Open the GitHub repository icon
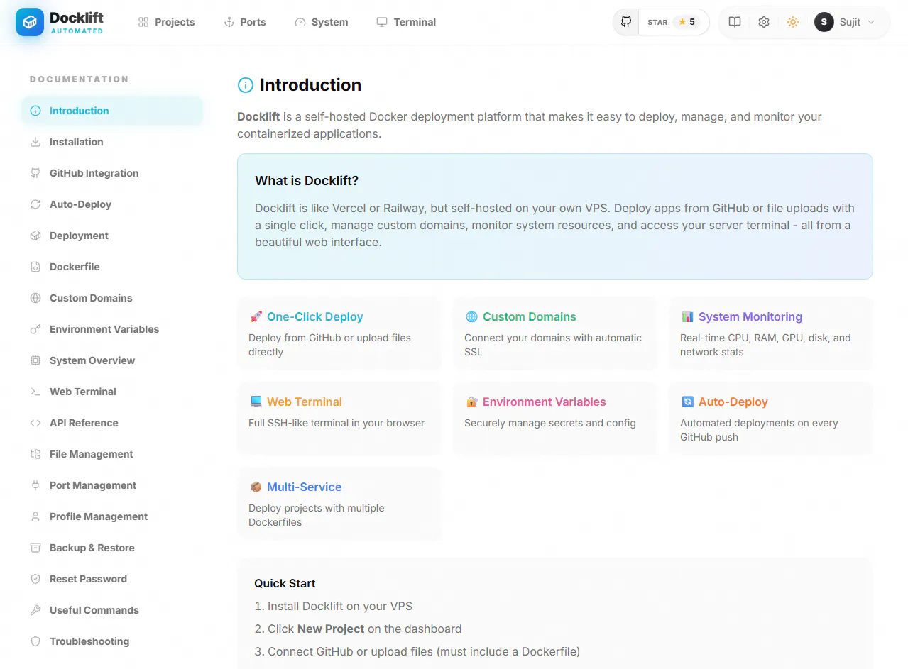Viewport: 908px width, 669px height. (626, 22)
